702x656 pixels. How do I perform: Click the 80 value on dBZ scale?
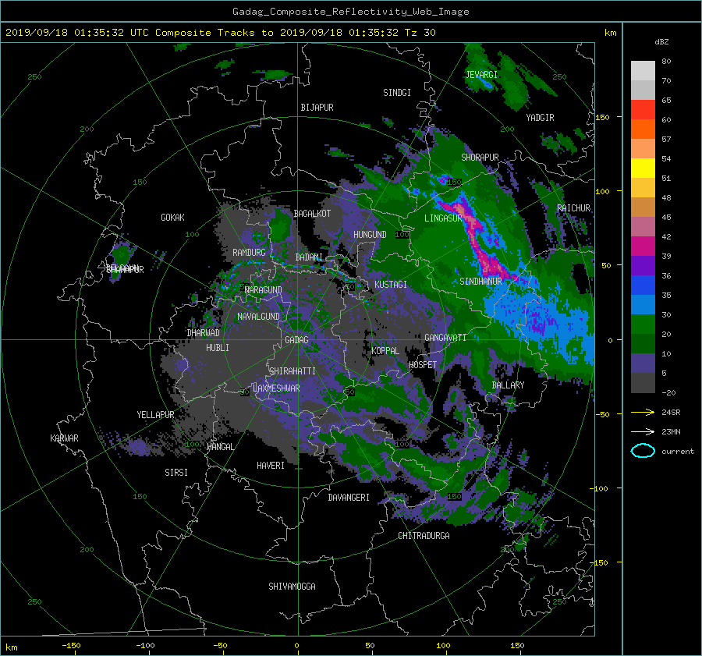666,62
